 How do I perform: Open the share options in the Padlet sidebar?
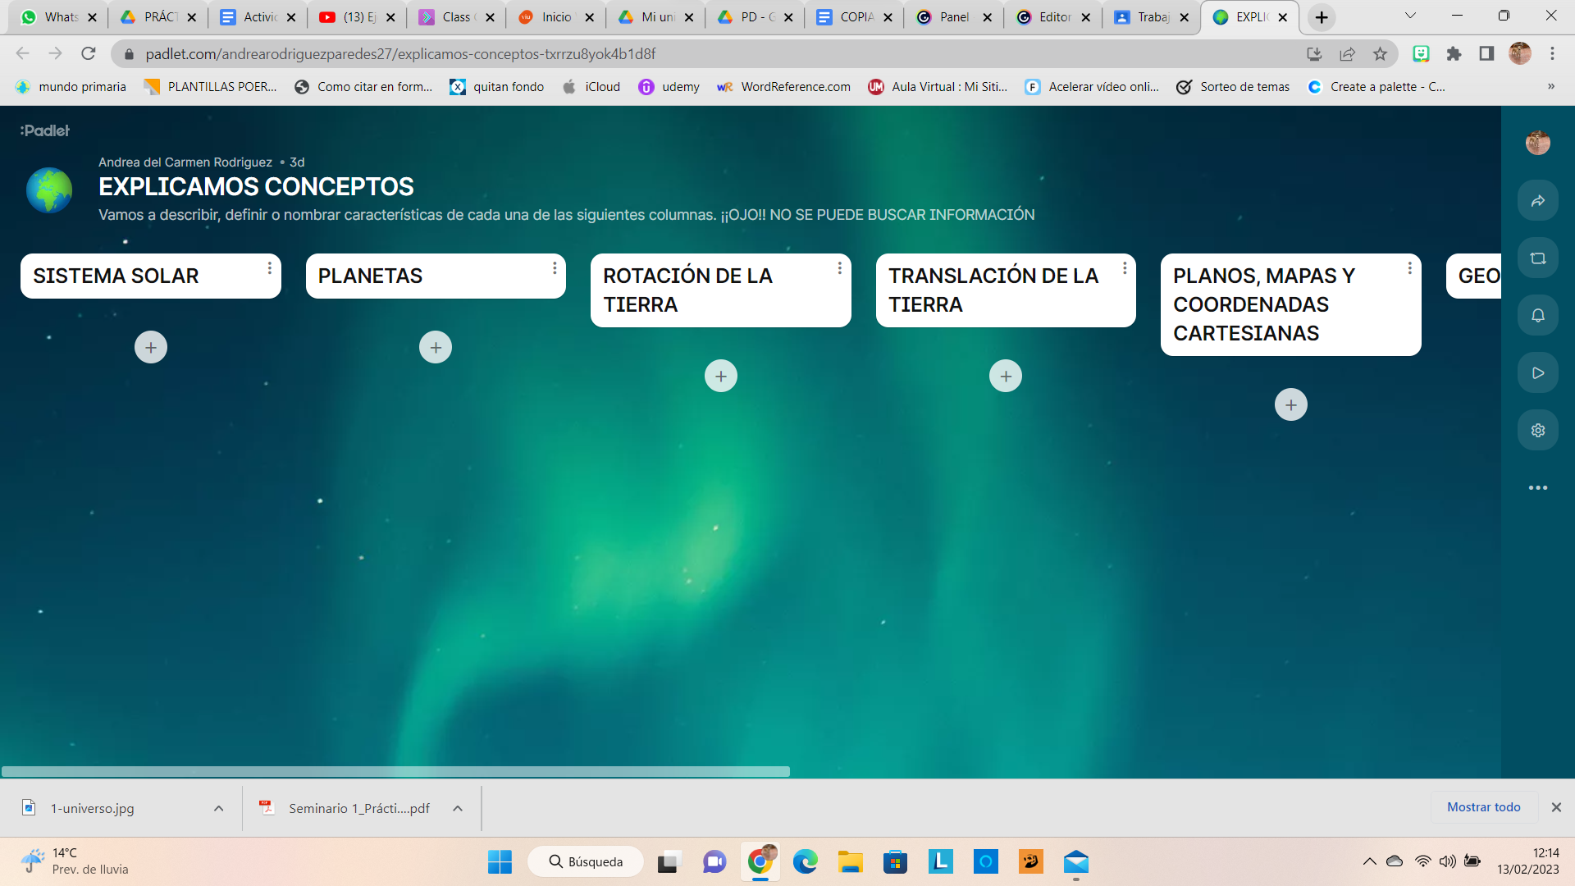pos(1538,199)
